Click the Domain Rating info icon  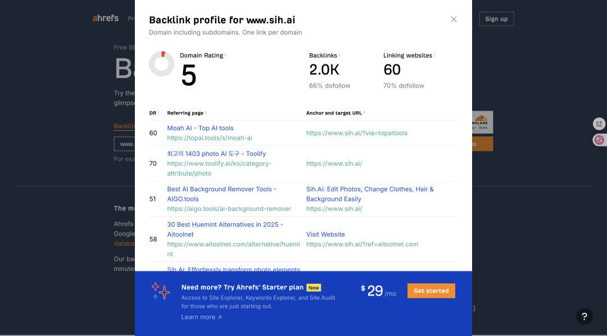tap(225, 54)
